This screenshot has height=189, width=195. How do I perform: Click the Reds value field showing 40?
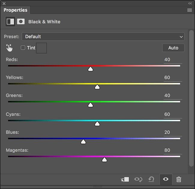(x=173, y=60)
